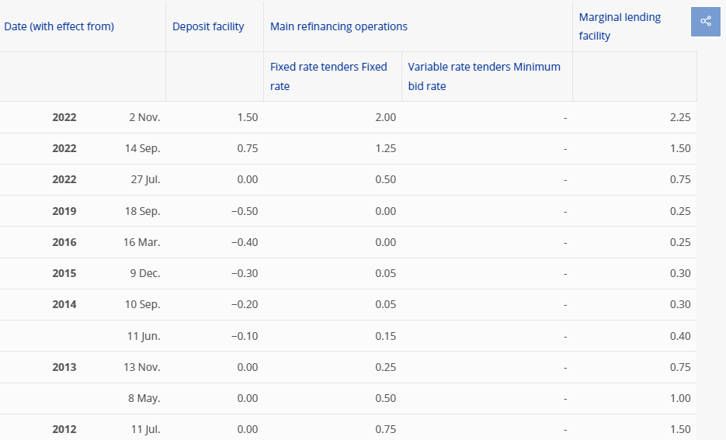The width and height of the screenshot is (726, 440).
Task: Select Fixed rate tenders Fixed rate subheader
Action: point(328,76)
